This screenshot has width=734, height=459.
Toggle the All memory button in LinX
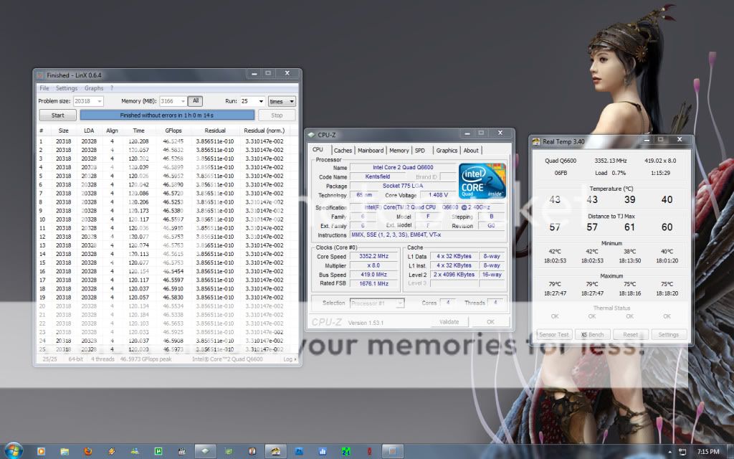tap(195, 101)
